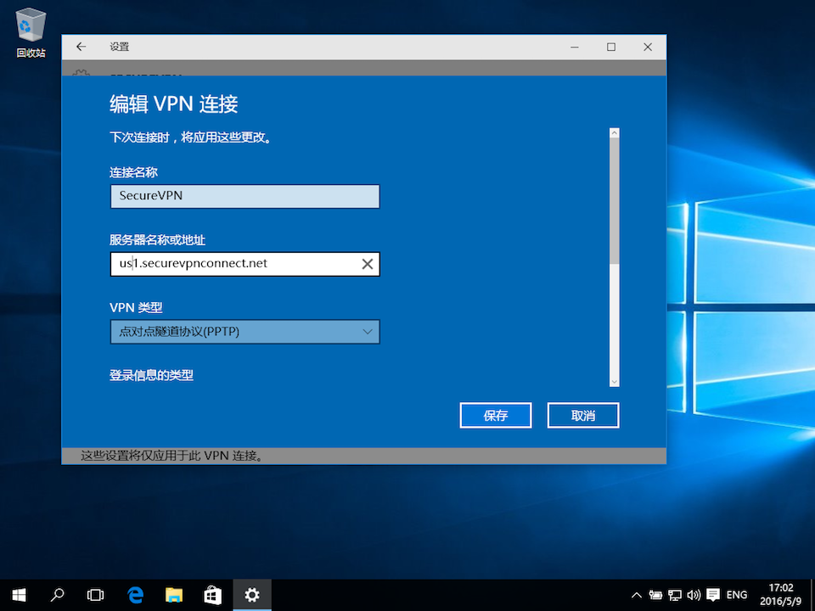Click the 登录信息的类型 label

coord(151,375)
